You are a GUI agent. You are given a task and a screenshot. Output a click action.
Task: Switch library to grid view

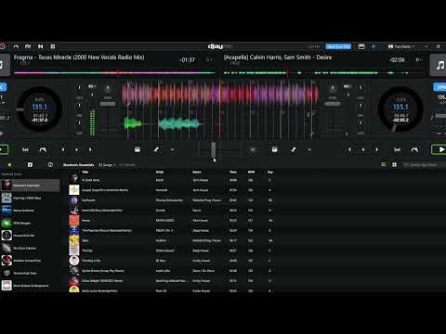pyautogui.click(x=394, y=165)
